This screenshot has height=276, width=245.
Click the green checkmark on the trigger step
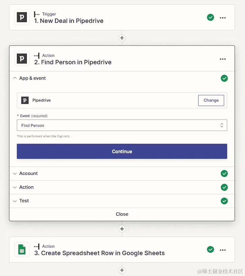pos(210,18)
